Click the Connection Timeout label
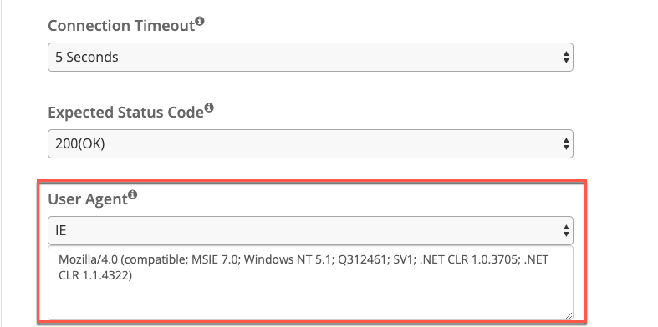This screenshot has height=327, width=658. pyautogui.click(x=121, y=26)
